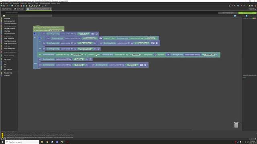Image resolution: width=257 pixels, height=144 pixels.
Task: Open the Advanced category
Action: (x=6, y=76)
